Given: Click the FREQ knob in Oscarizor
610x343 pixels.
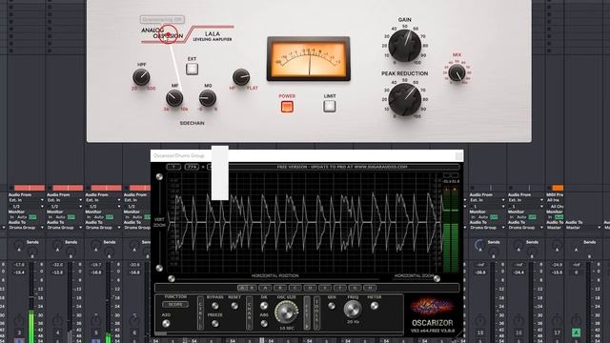Looking at the screenshot, I should [x=353, y=309].
